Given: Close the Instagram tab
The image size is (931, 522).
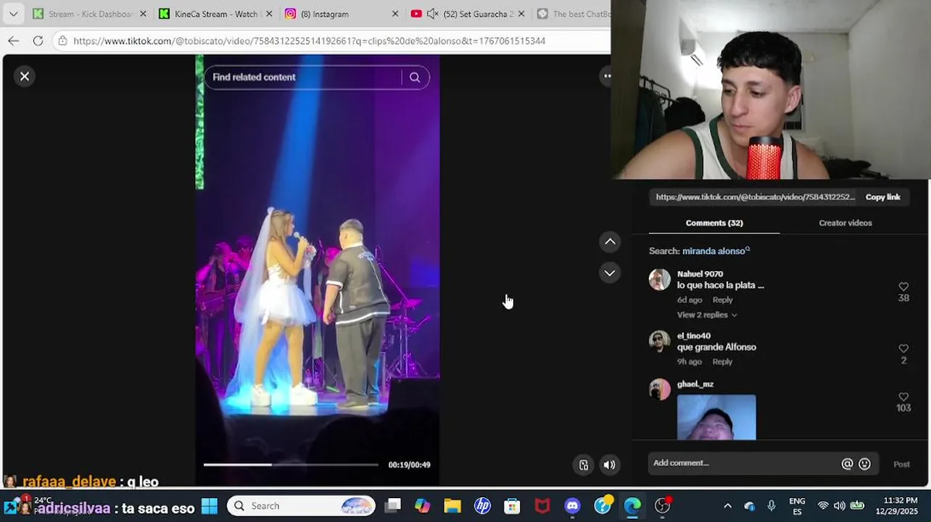Looking at the screenshot, I should pyautogui.click(x=395, y=14).
